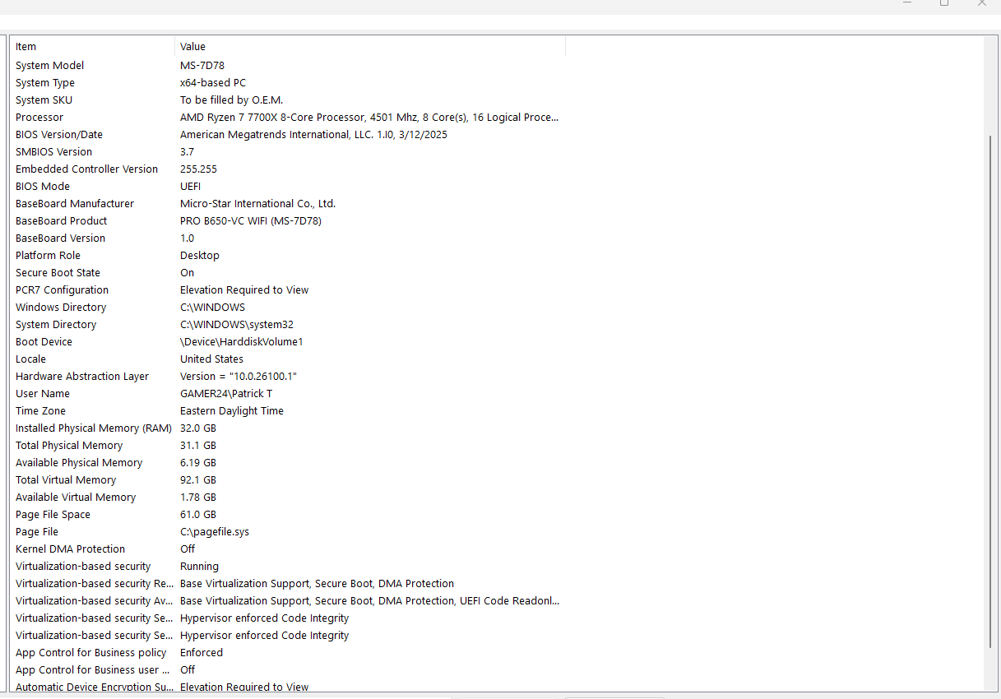The image size is (1001, 699).
Task: Select the Total Physical Memory row
Action: click(x=288, y=446)
